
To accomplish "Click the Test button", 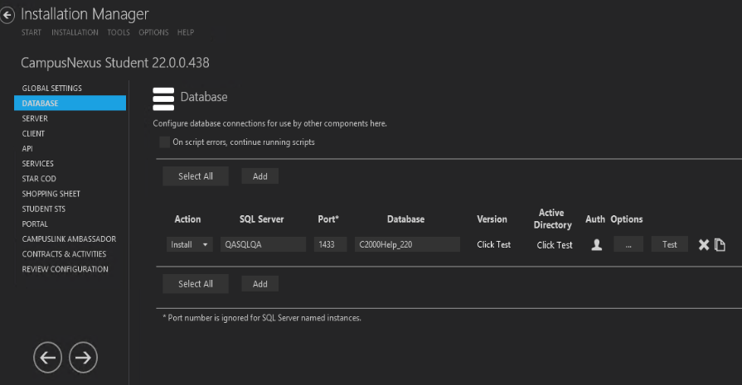I will (670, 245).
